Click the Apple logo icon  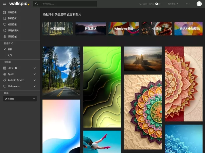point(5,74)
